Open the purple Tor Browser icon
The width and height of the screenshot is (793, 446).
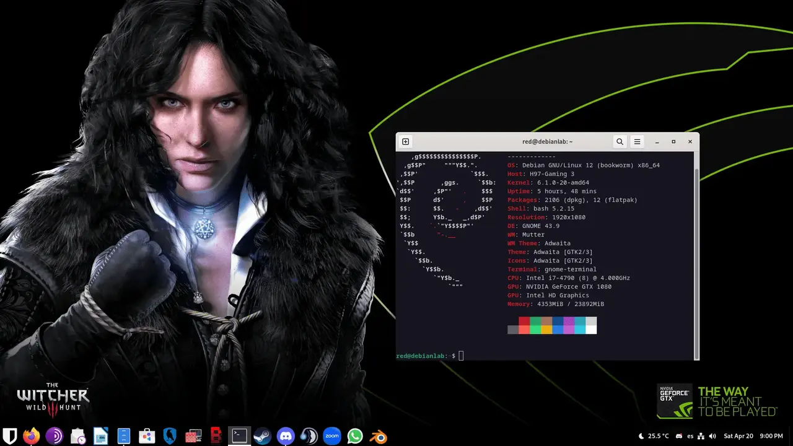pyautogui.click(x=54, y=436)
